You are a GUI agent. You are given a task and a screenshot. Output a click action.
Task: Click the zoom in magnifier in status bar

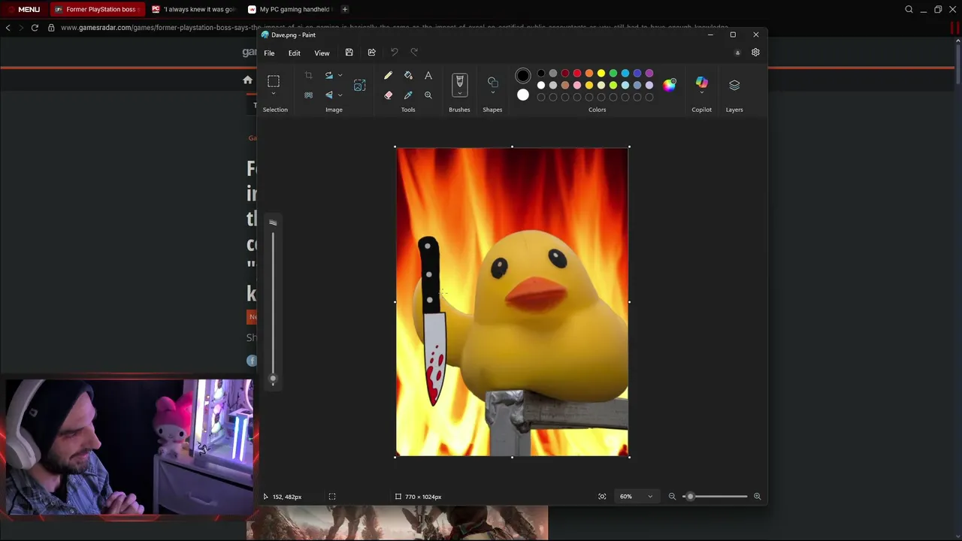757,497
